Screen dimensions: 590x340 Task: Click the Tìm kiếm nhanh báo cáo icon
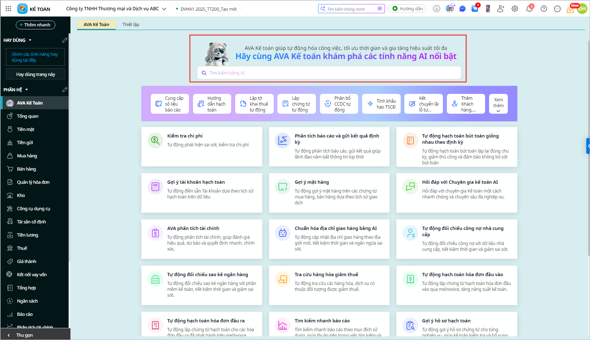(283, 325)
